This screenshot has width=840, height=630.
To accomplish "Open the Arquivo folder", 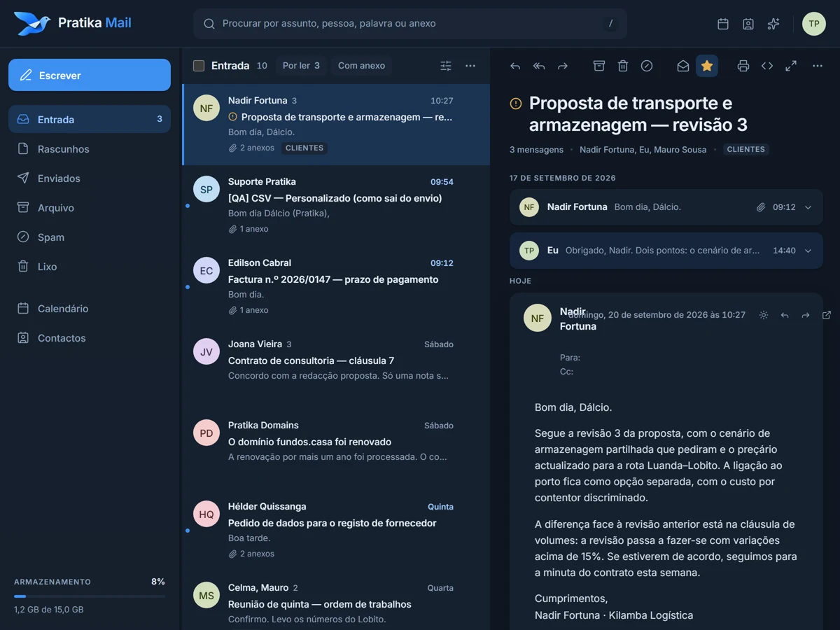I will pos(90,208).
